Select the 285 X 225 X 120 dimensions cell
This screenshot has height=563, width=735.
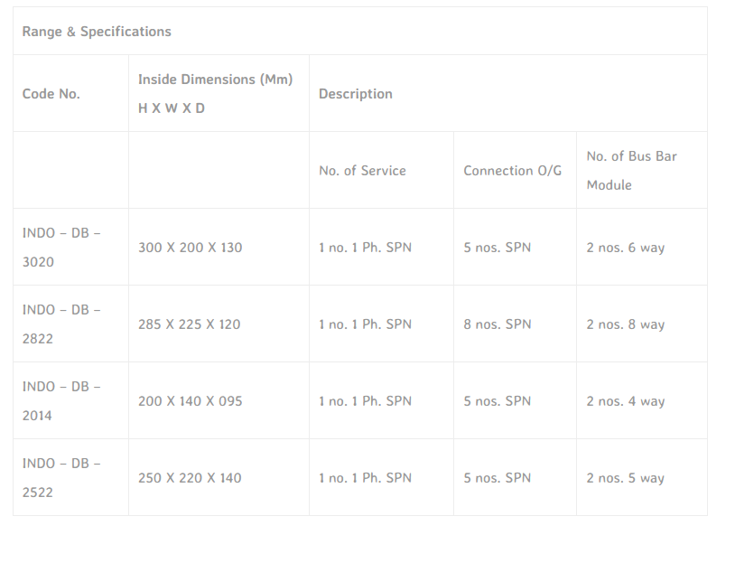(x=190, y=324)
